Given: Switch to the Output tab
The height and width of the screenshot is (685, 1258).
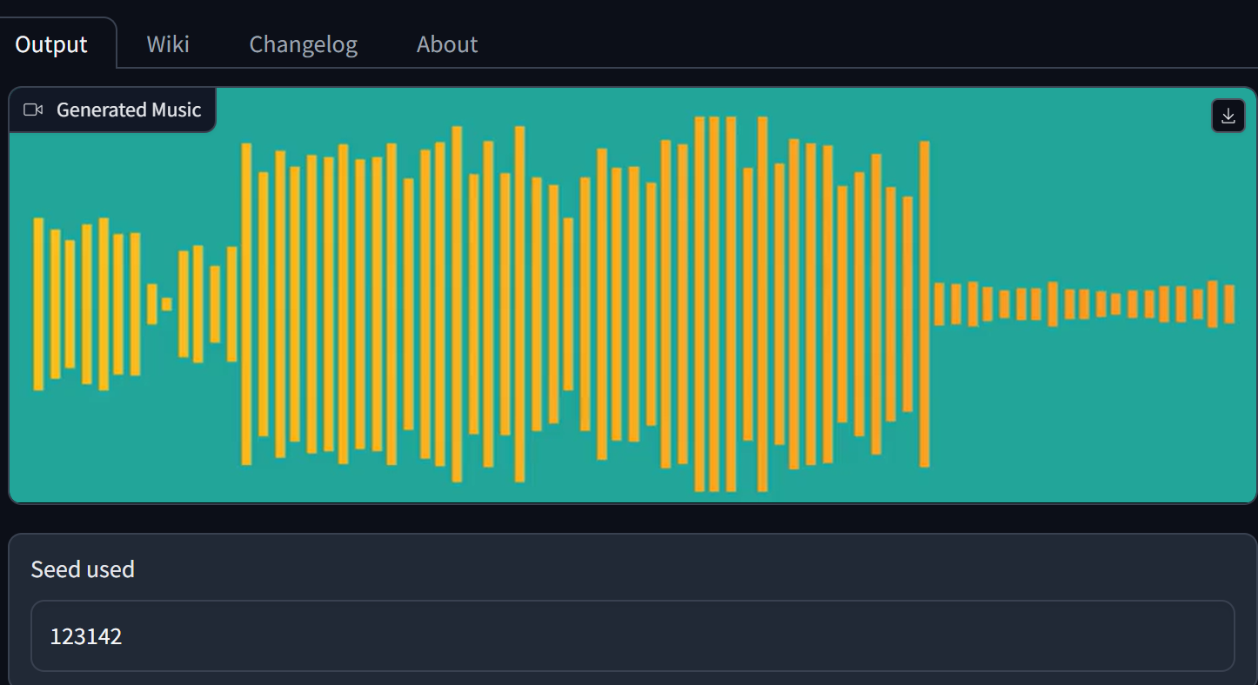Looking at the screenshot, I should click(x=51, y=44).
